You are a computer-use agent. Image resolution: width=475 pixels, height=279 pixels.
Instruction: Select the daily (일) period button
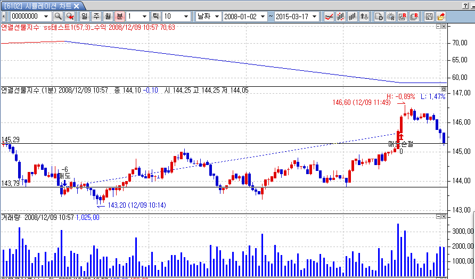[85, 17]
